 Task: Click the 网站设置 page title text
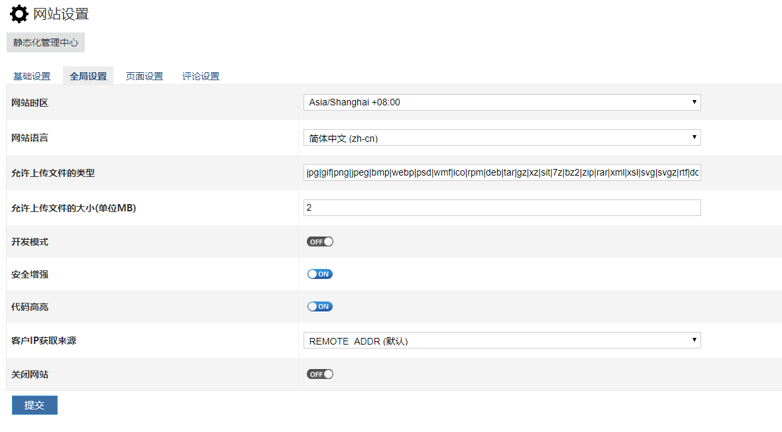pyautogui.click(x=61, y=14)
